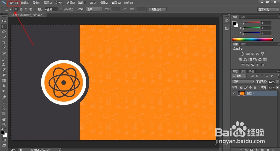Open the 滤镜(T) menu
The width and height of the screenshot is (280, 151).
tap(82, 3)
